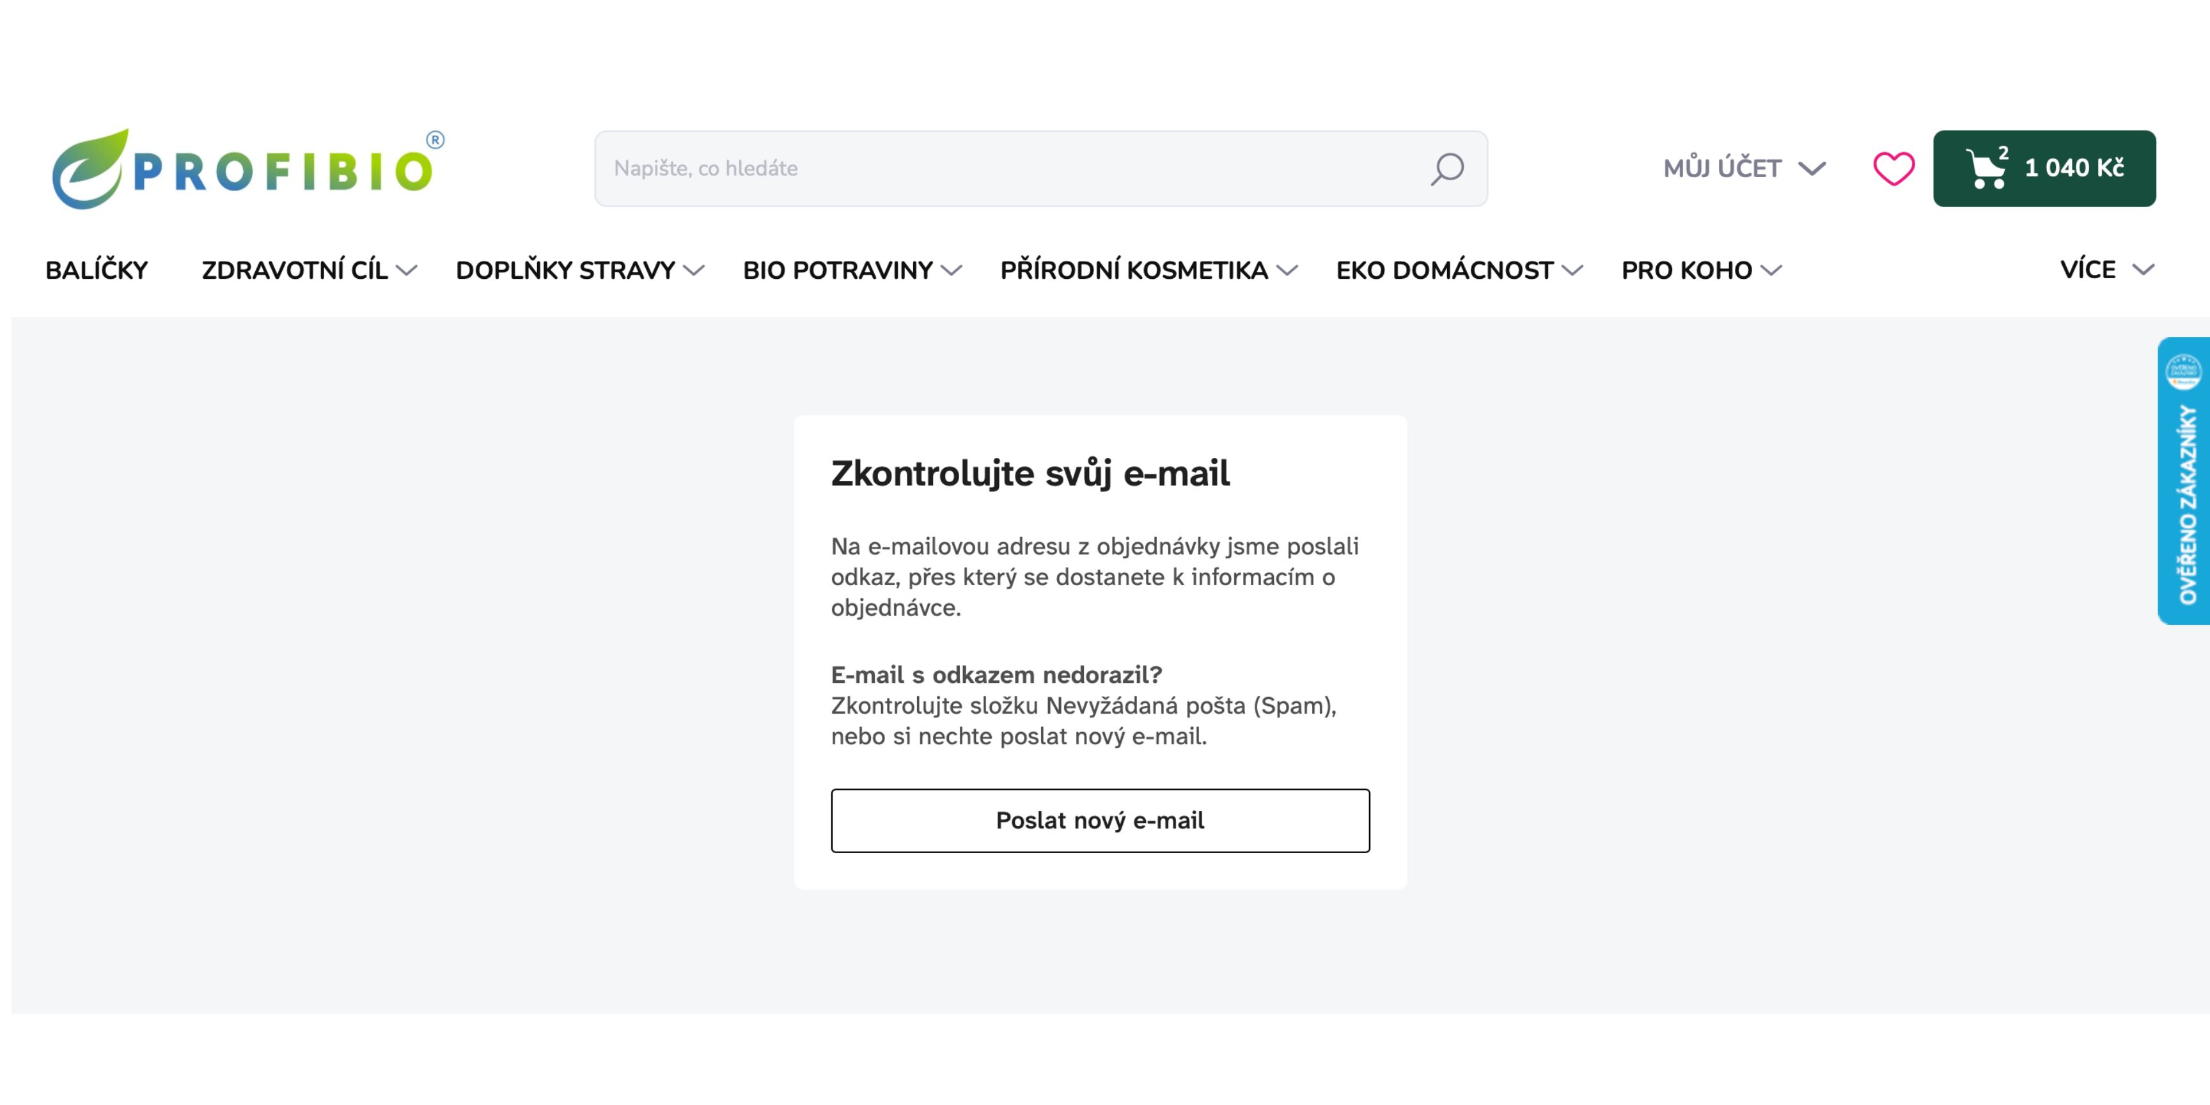Open the Ověřeno zákazníky side tab
Viewport: 2210px width, 1105px height.
tap(2184, 480)
